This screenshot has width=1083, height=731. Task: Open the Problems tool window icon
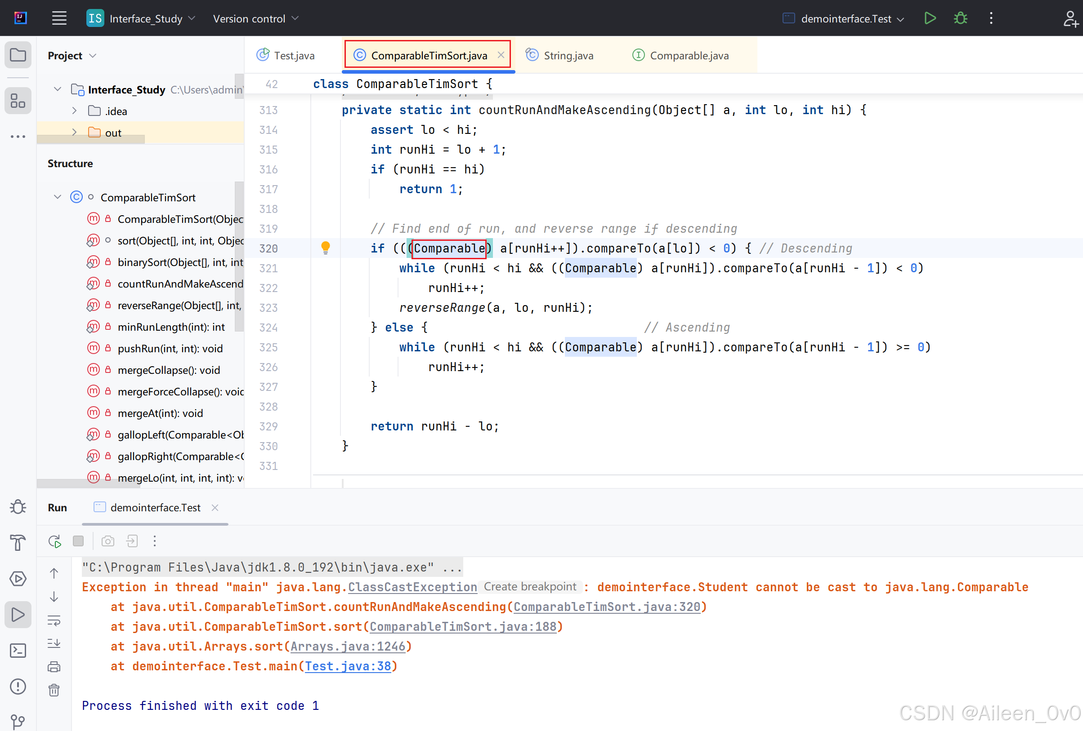click(x=18, y=687)
